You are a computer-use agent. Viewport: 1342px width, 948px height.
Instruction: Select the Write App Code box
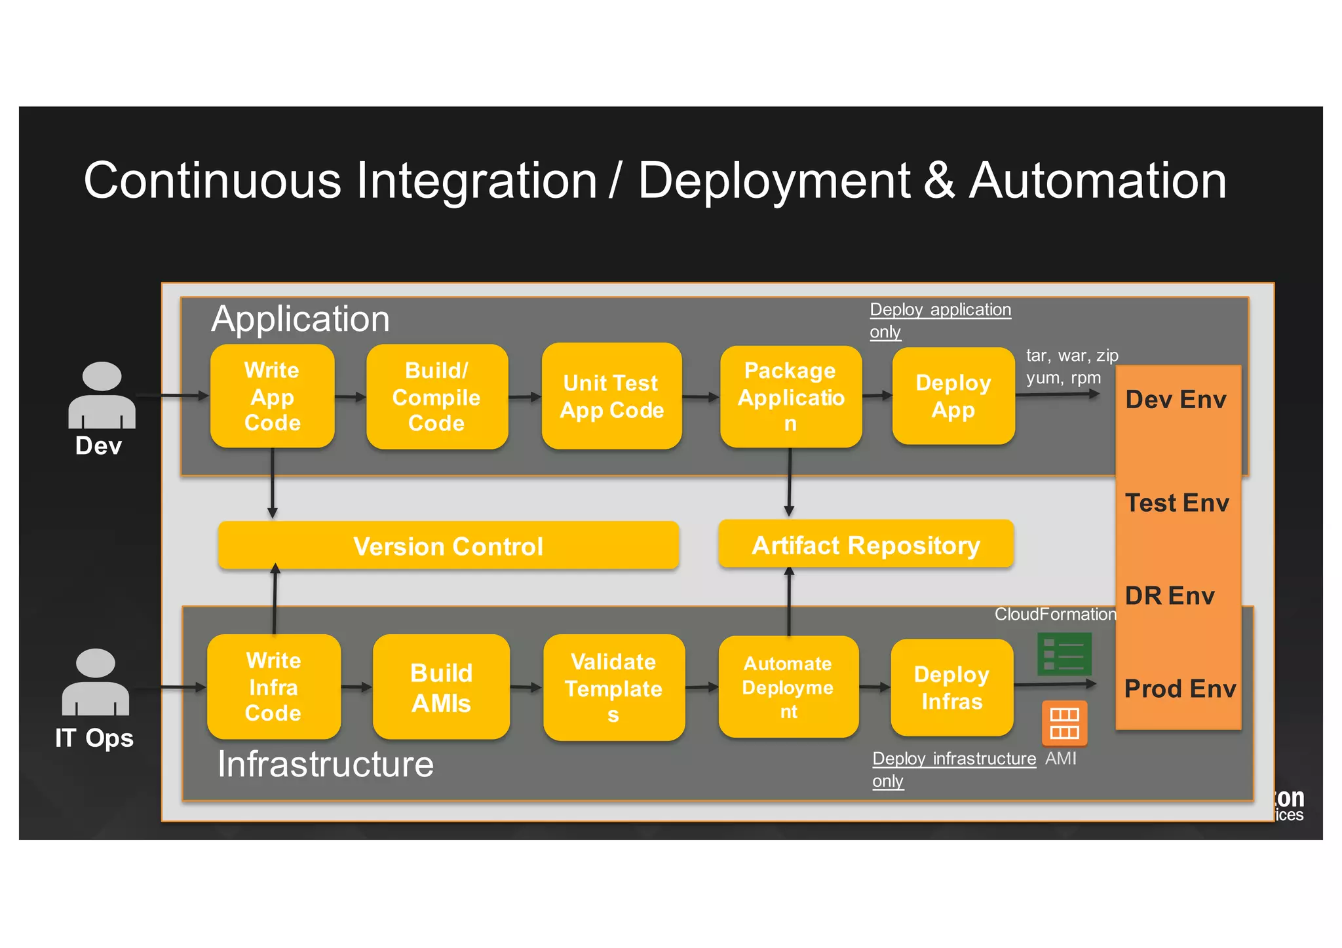coord(272,396)
